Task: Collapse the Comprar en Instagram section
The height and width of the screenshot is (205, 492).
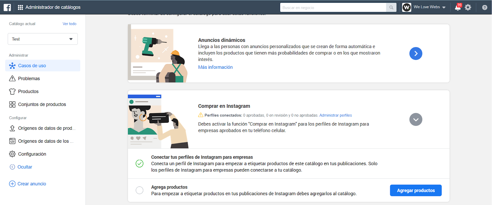Action: [x=416, y=119]
